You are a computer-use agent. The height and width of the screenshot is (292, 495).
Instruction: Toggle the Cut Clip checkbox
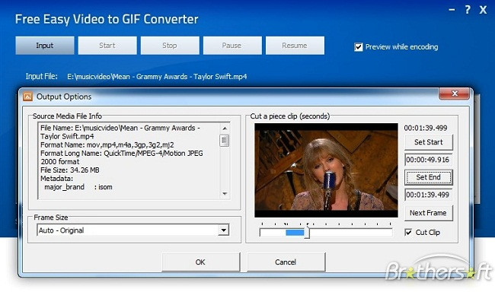point(408,233)
